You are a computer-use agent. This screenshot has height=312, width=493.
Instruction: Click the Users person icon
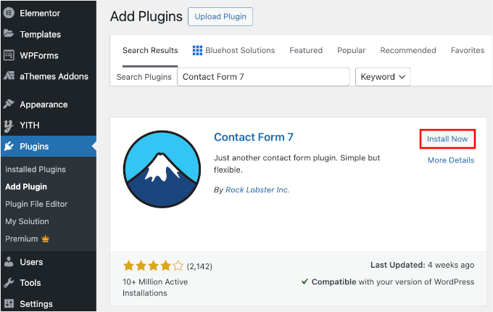pyautogui.click(x=9, y=262)
